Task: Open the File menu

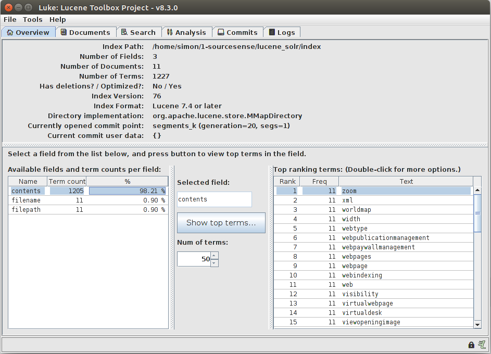Action: pyautogui.click(x=10, y=19)
